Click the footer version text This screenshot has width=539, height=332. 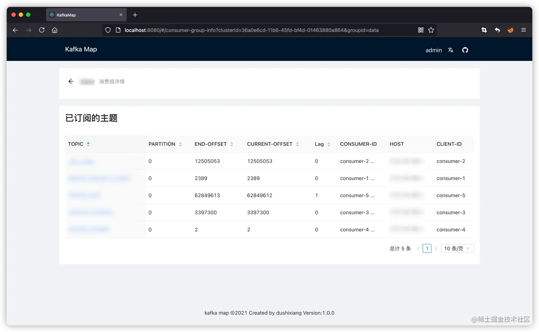(x=269, y=313)
